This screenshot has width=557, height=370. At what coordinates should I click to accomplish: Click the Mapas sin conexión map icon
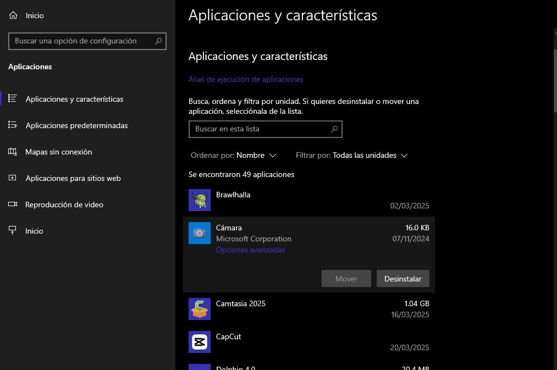click(13, 152)
